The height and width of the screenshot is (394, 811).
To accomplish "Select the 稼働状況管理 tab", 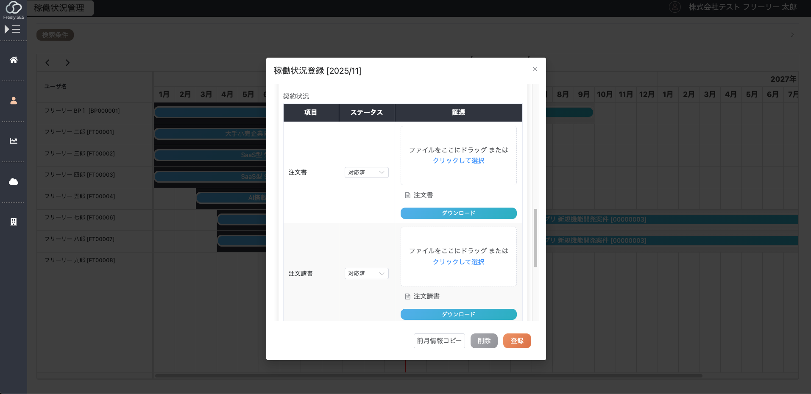I will pyautogui.click(x=60, y=8).
